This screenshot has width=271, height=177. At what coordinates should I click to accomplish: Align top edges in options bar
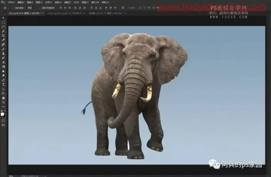point(60,8)
